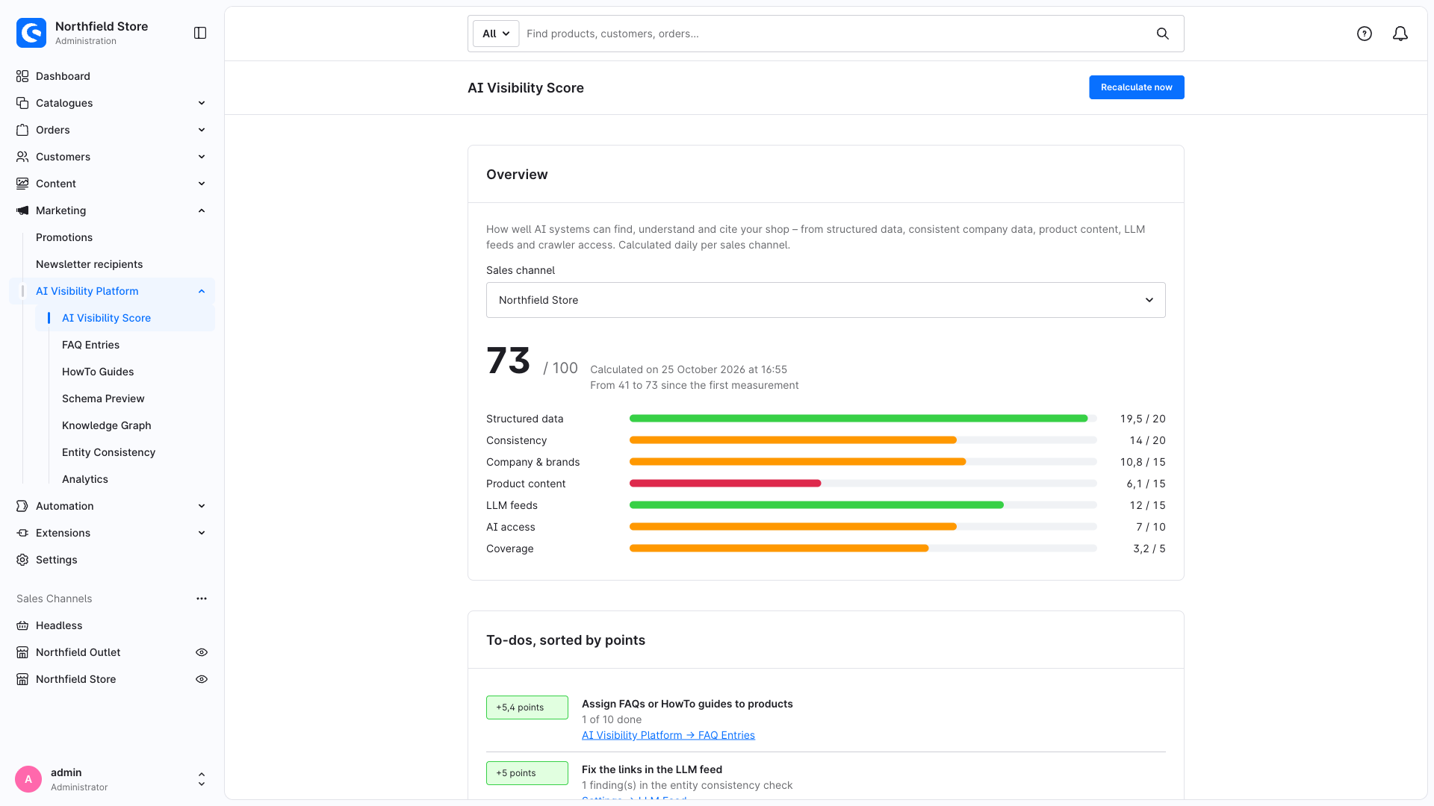The width and height of the screenshot is (1434, 806).
Task: Collapse the Marketing menu chevron
Action: (x=202, y=210)
